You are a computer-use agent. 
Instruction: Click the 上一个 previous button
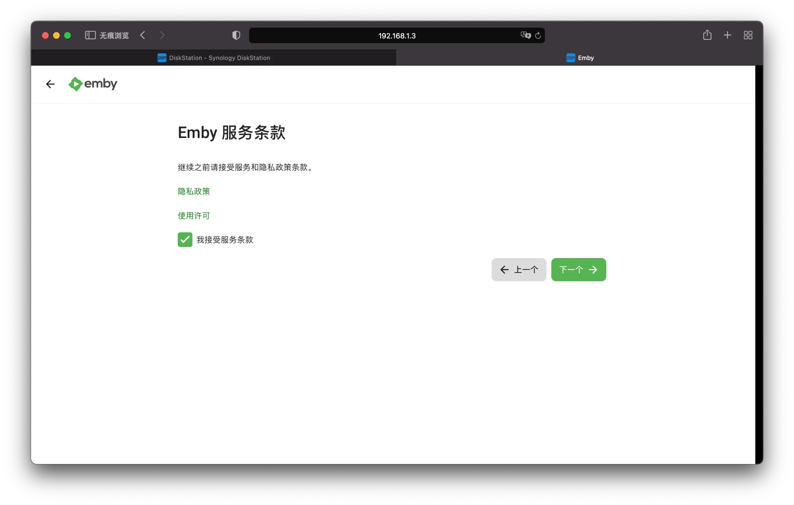point(519,270)
